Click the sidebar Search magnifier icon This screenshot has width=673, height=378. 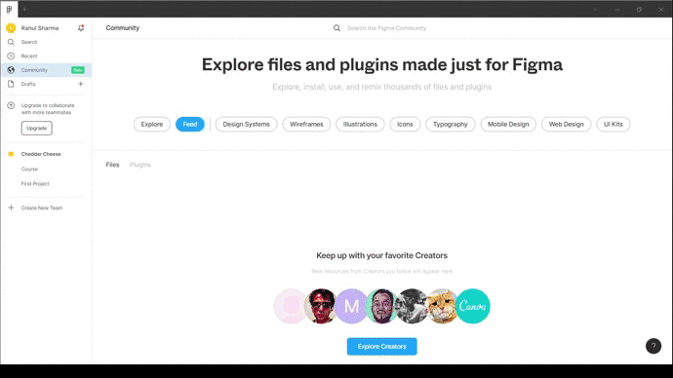[x=11, y=42]
